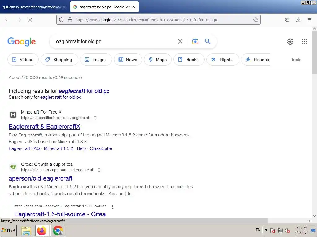Bookmark this page with the star icon

pyautogui.click(x=255, y=20)
